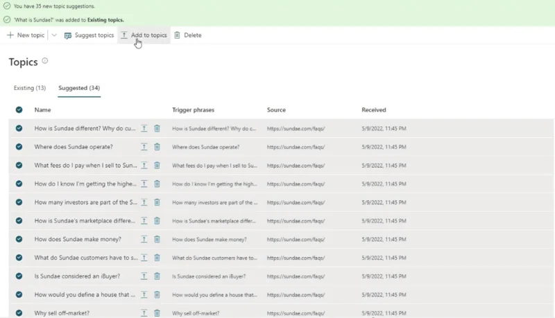Add 'How does Sundae make money?' topic icon
Viewport: 555px width, 318px height.
click(144, 239)
